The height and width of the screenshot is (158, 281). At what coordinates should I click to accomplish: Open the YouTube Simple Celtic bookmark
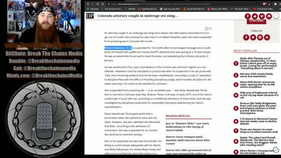(263, 9)
